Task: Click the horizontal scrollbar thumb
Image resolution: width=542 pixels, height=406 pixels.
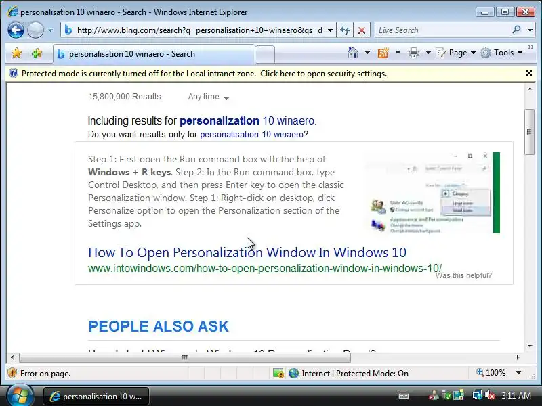Action: pyautogui.click(x=185, y=358)
